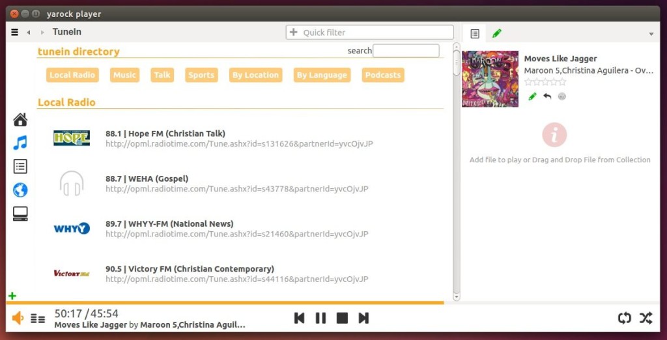Click the green plus add icon
This screenshot has height=340, width=667.
coord(12,296)
